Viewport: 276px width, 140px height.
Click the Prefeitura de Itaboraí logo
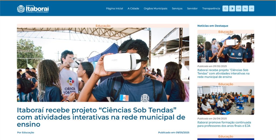(33, 9)
